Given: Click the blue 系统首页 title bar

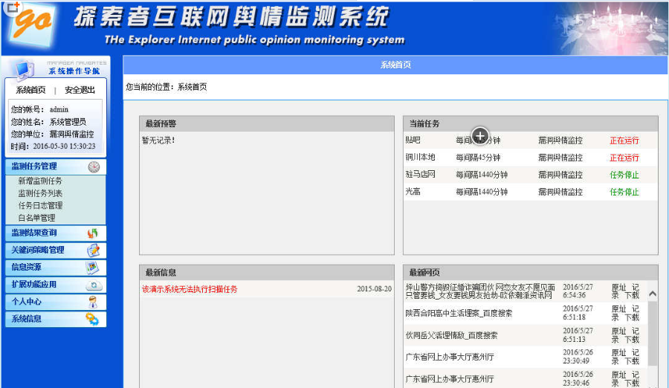Looking at the screenshot, I should pos(395,65).
